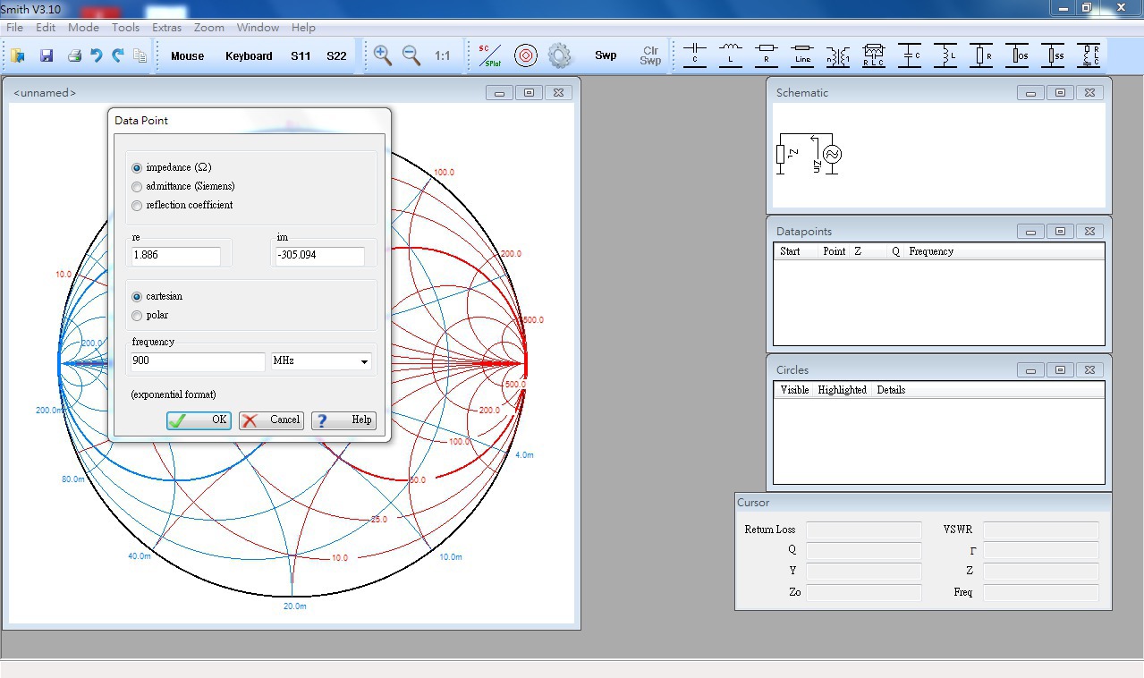The width and height of the screenshot is (1144, 678).
Task: Select the reflection coefficient option
Action: pyautogui.click(x=137, y=206)
